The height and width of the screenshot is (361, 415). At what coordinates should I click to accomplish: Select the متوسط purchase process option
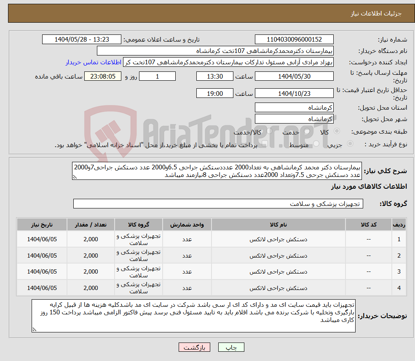[316, 143]
